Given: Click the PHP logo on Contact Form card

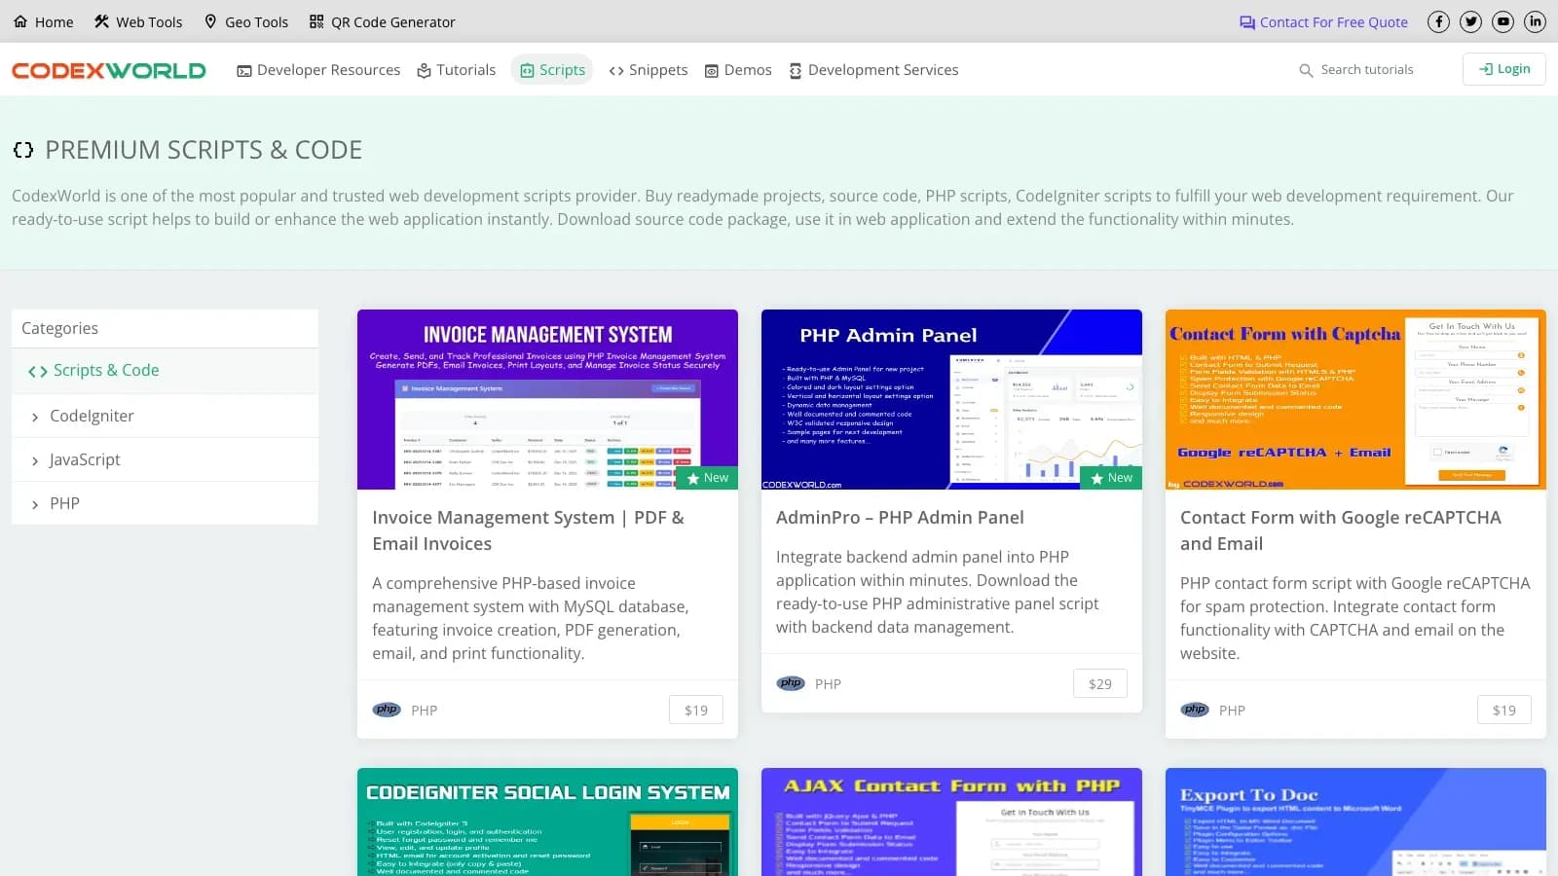Looking at the screenshot, I should (x=1195, y=710).
